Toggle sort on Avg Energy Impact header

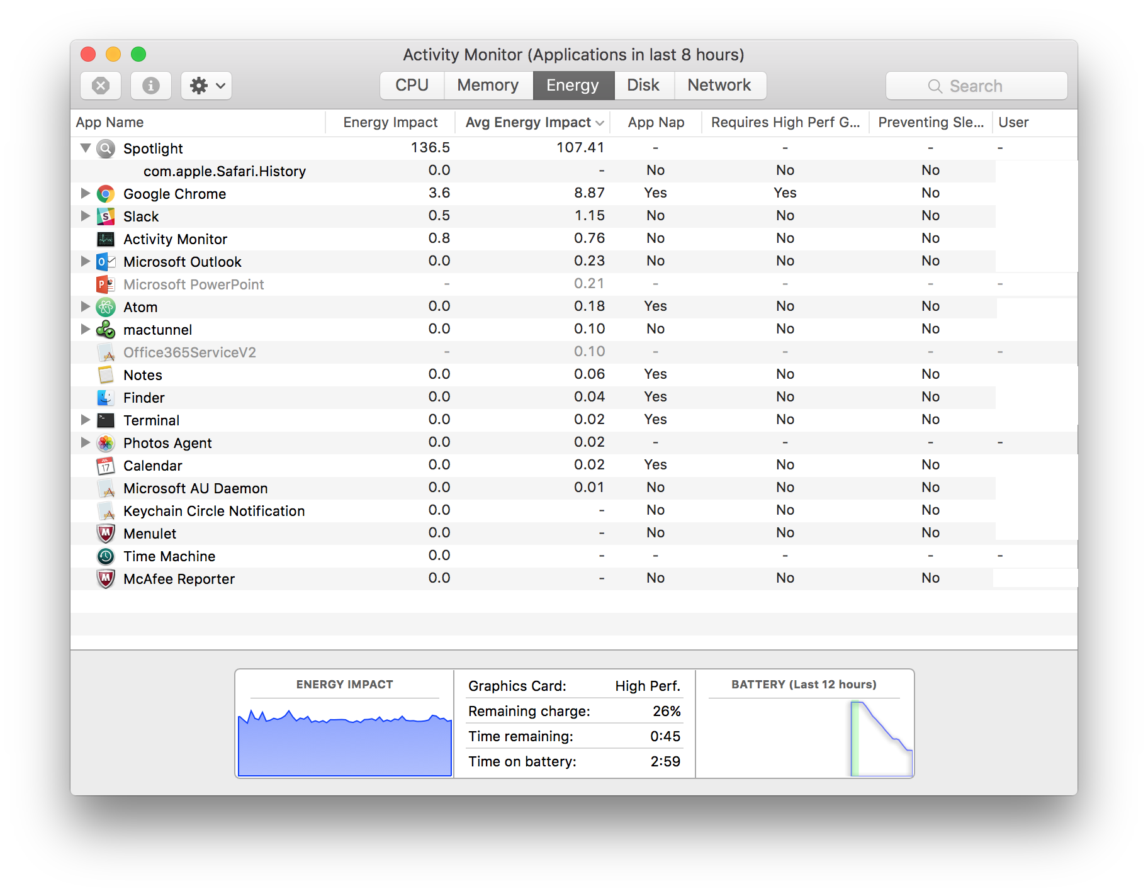533,123
